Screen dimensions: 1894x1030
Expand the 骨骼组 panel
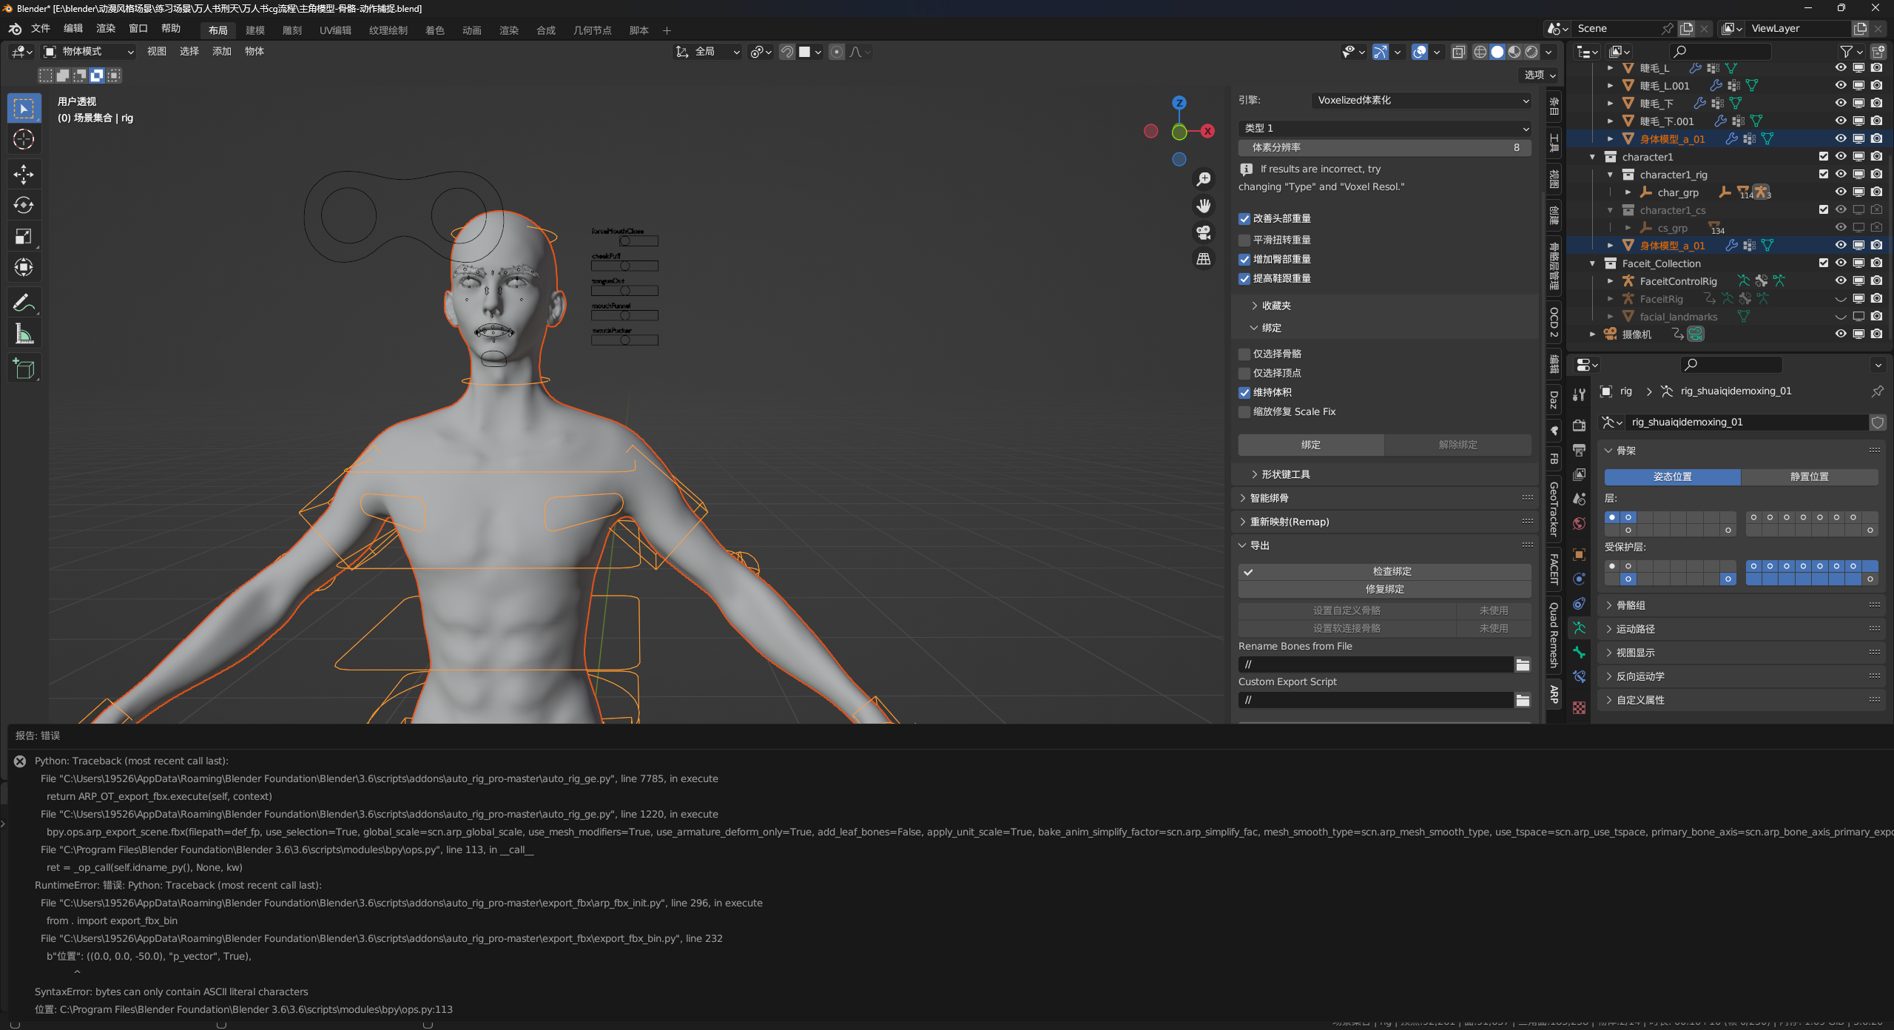[x=1631, y=605]
